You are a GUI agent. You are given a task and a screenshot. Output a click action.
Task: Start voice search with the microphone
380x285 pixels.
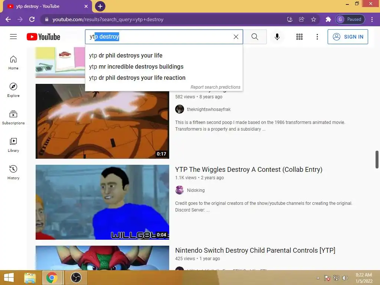[x=277, y=37]
